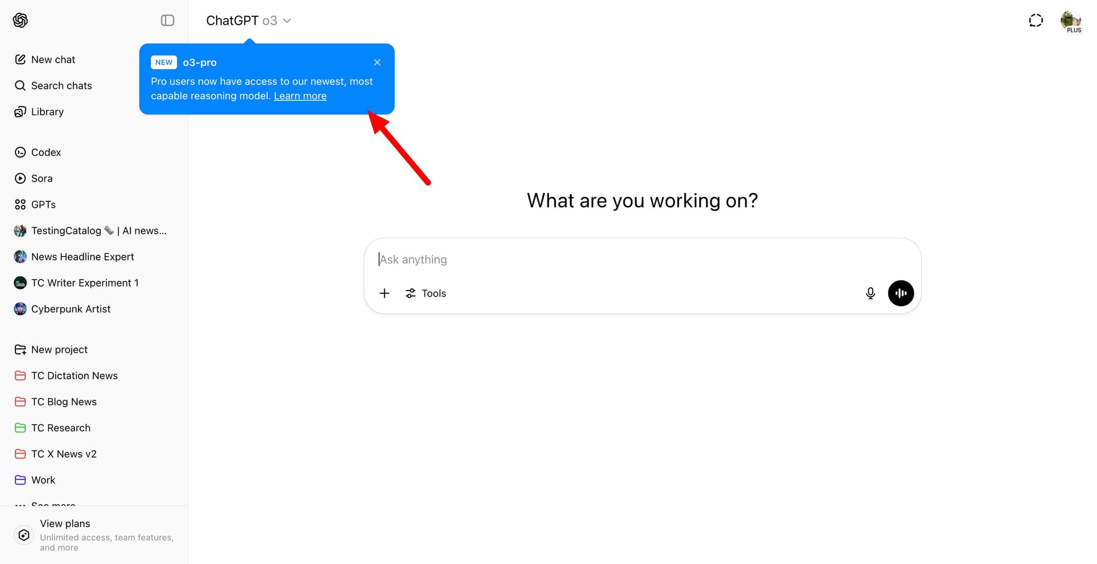The image size is (1097, 564).
Task: Follow the Learn more link
Action: 300,96
